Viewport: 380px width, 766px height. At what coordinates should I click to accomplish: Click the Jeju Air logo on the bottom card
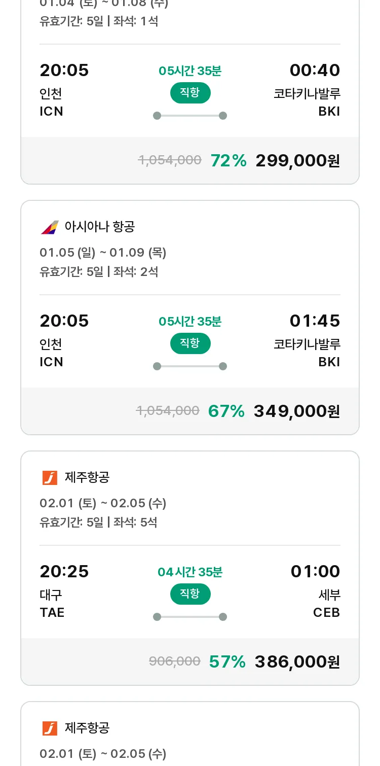point(50,728)
